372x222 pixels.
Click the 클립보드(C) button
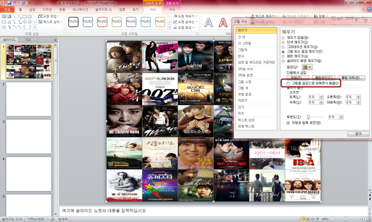[324, 78]
